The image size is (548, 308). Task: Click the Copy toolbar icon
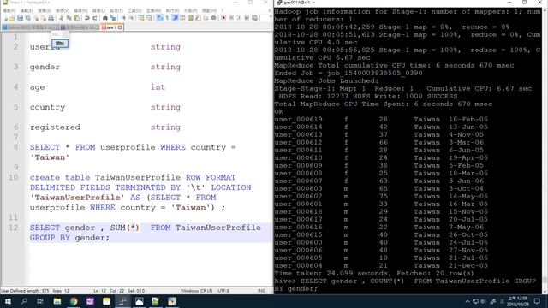tap(69, 18)
